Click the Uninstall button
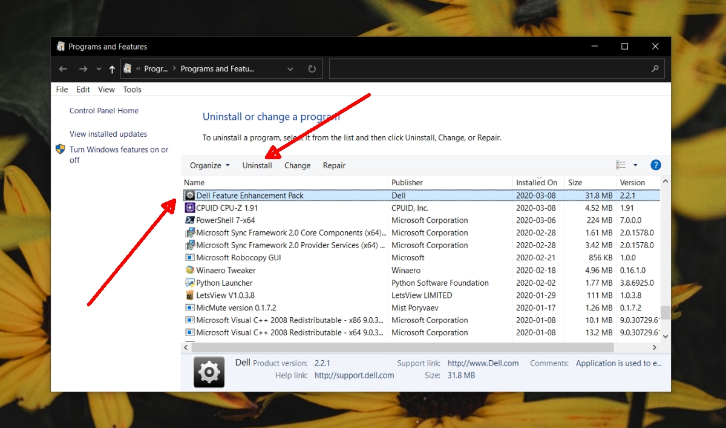The image size is (726, 428). click(258, 165)
